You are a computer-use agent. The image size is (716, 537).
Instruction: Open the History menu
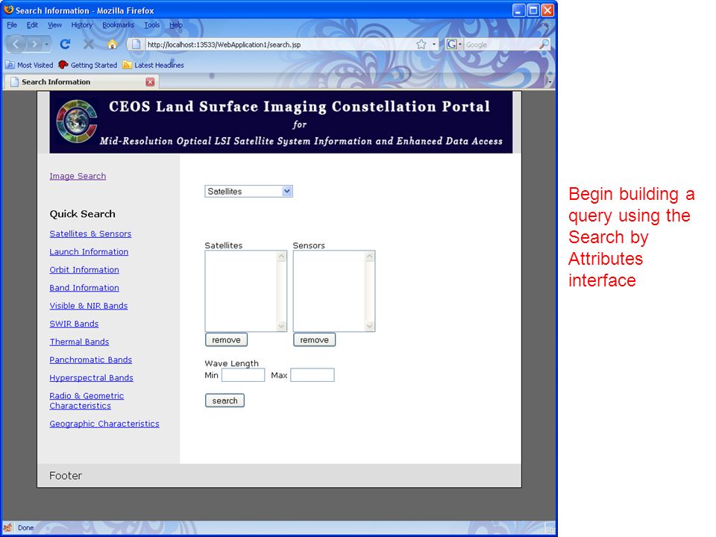coord(82,25)
